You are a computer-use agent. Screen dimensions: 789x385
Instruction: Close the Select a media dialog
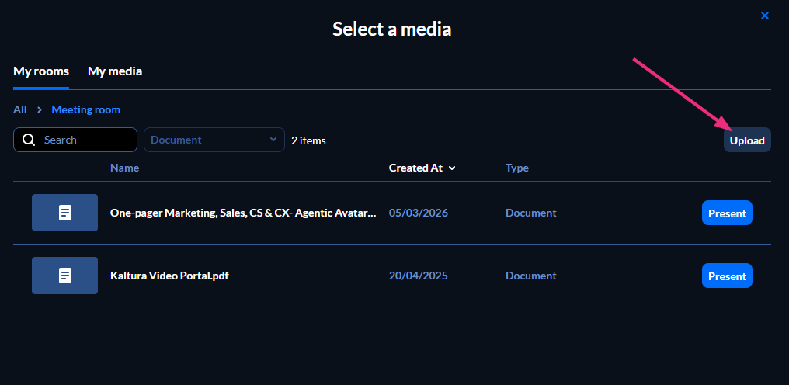765,16
